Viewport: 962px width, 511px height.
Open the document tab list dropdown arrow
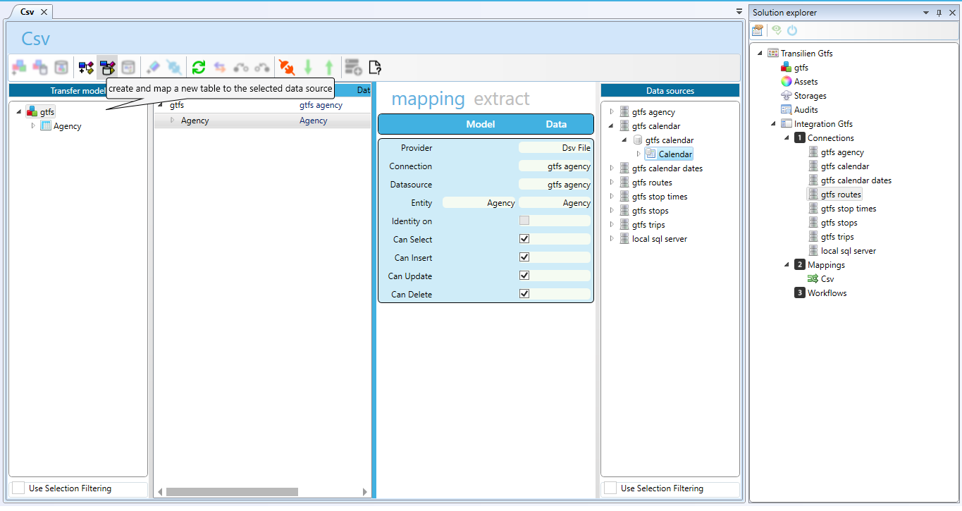coord(739,12)
